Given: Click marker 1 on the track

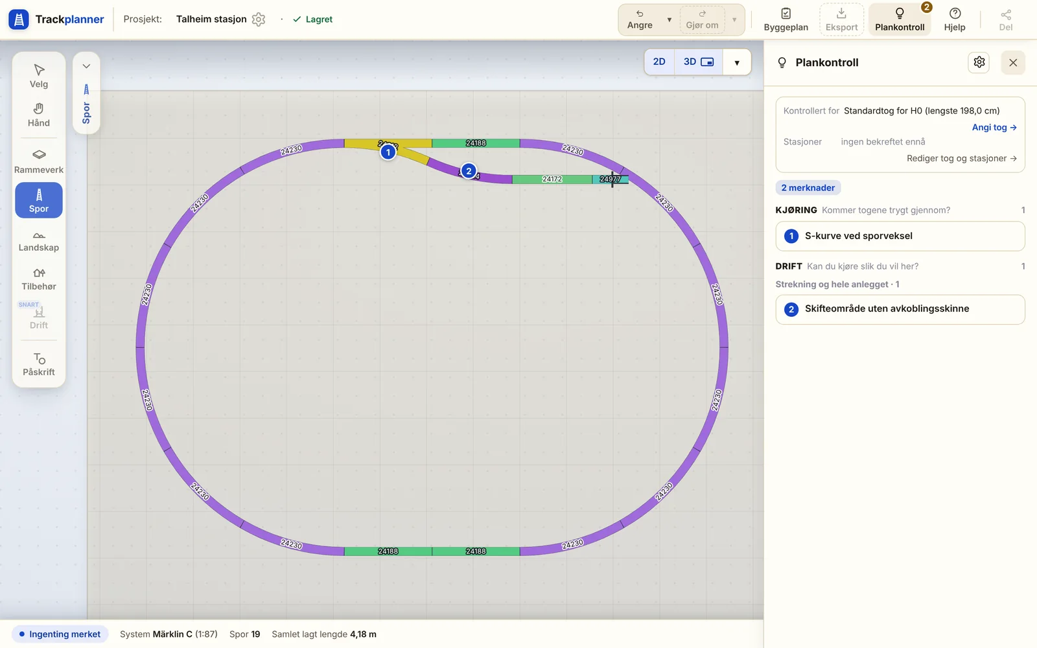Looking at the screenshot, I should coord(388,152).
